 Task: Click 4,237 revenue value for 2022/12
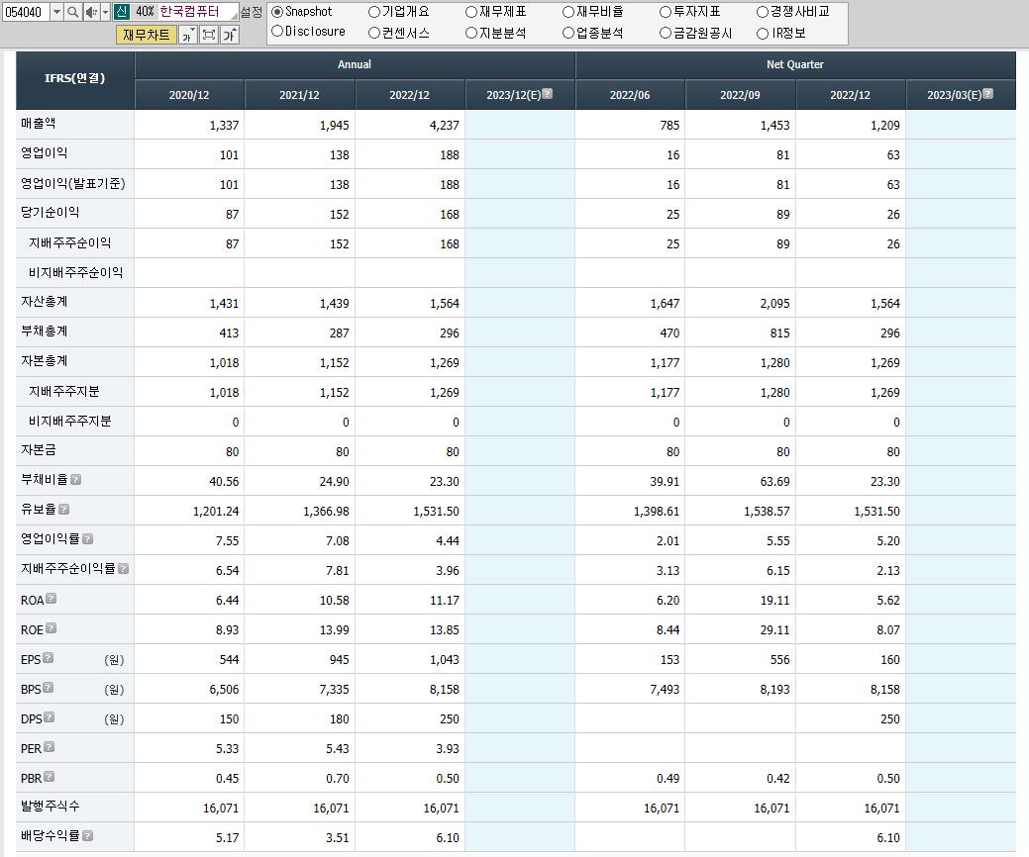tap(445, 126)
